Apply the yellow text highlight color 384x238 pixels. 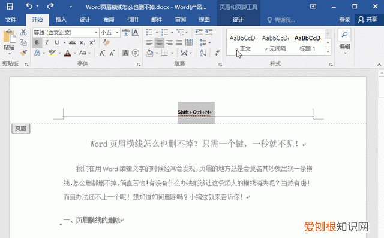[x=52, y=53]
